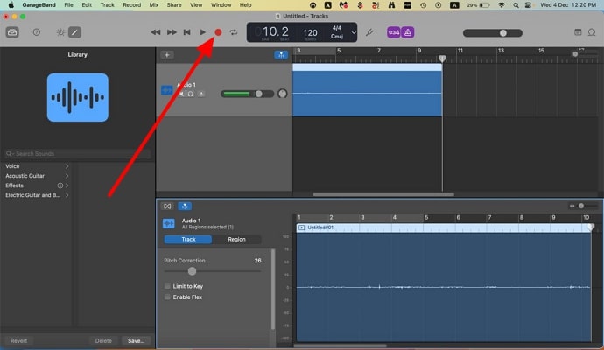
Task: Toggle the Cycle loop button
Action: pos(234,32)
